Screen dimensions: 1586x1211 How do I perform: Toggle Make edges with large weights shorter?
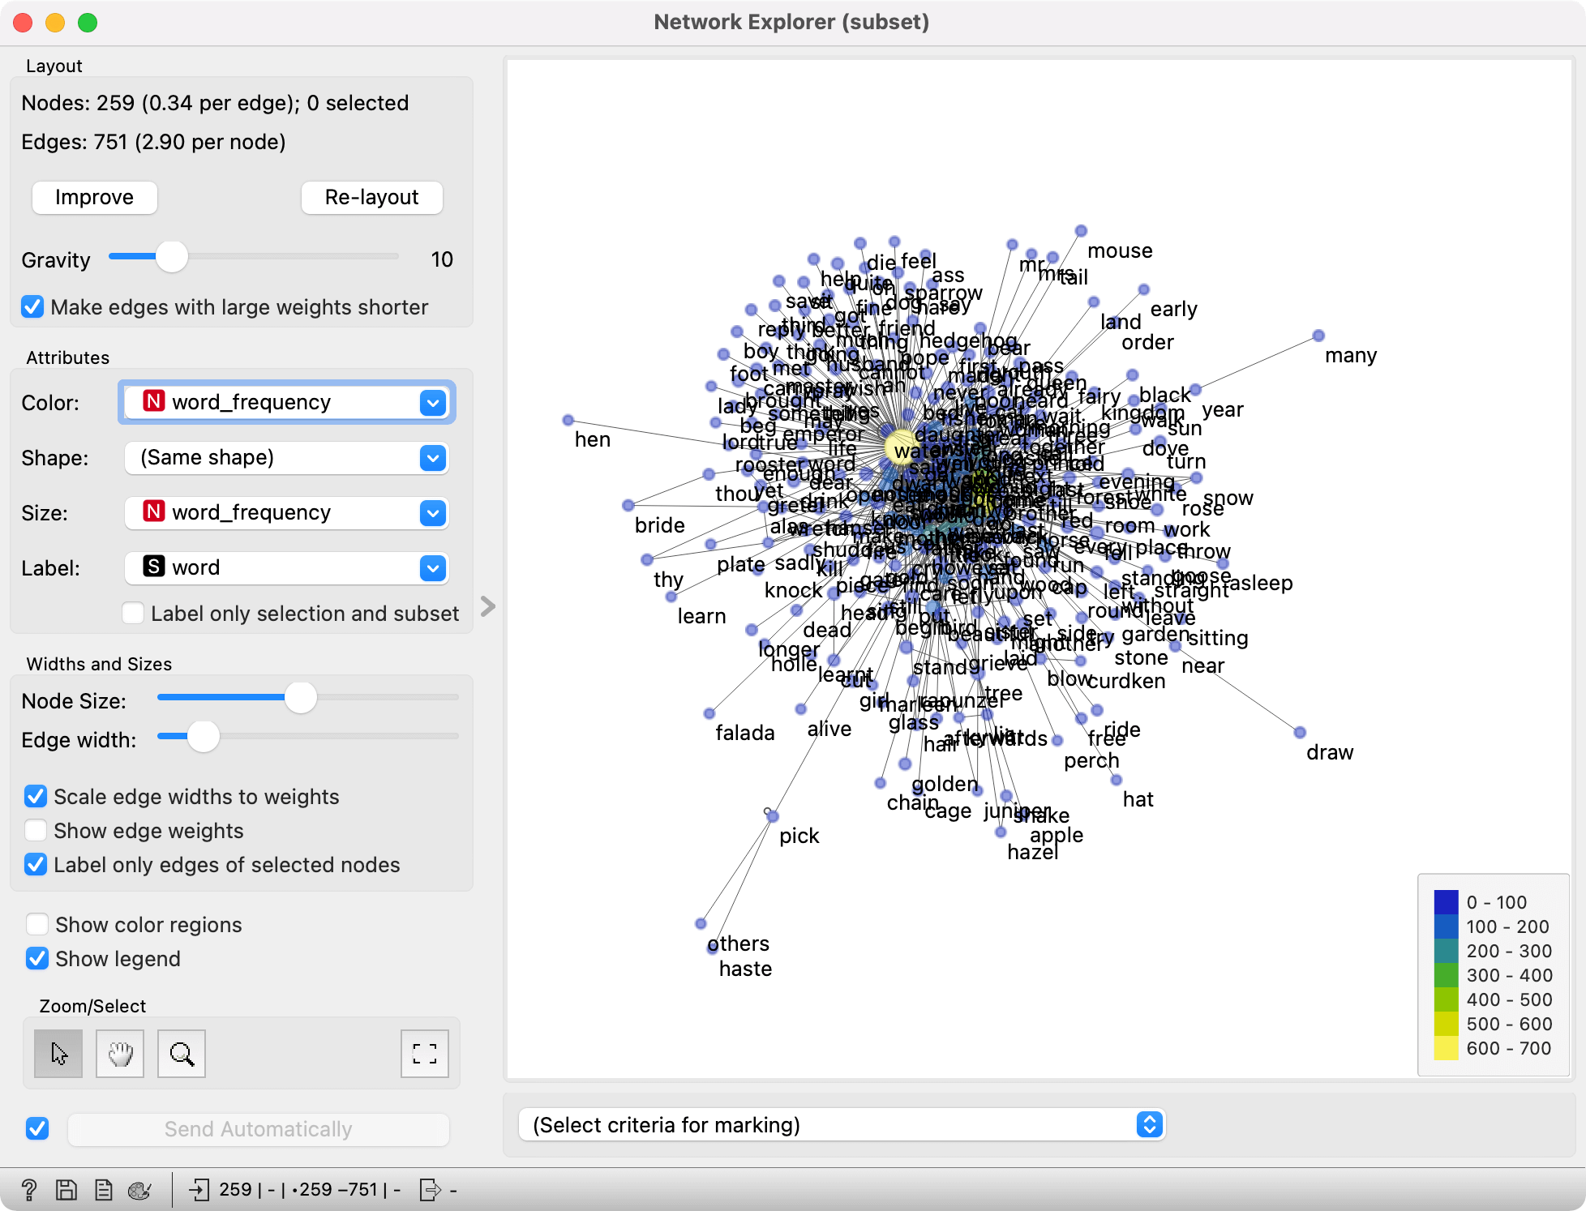[32, 307]
